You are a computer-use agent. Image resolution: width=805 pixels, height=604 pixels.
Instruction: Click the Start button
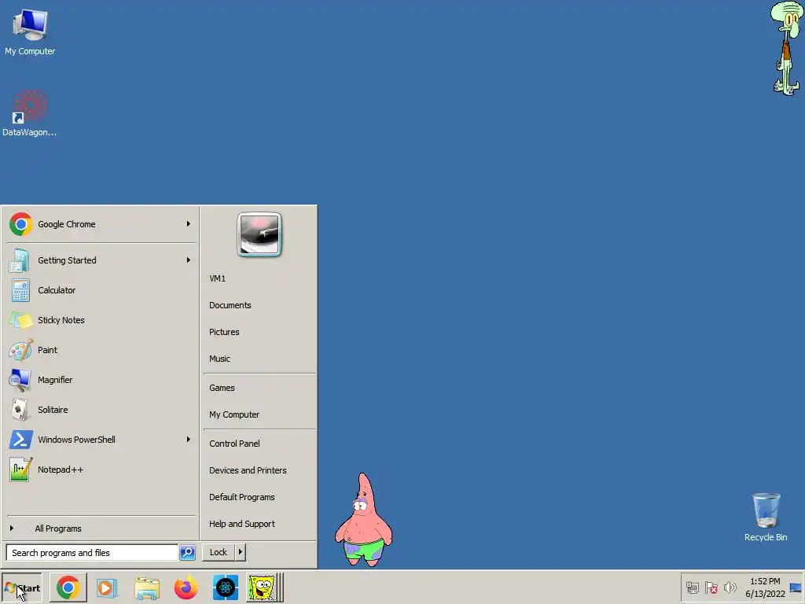21,588
